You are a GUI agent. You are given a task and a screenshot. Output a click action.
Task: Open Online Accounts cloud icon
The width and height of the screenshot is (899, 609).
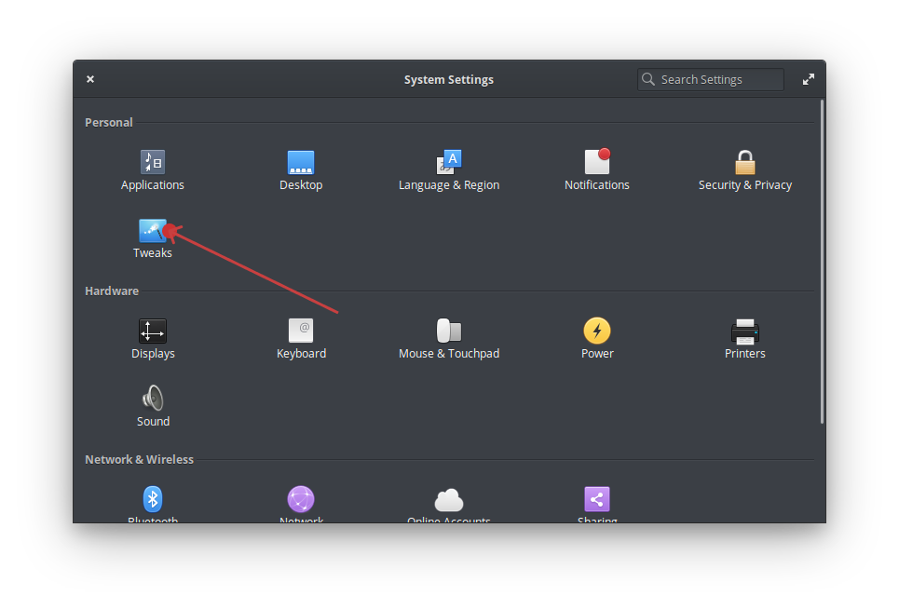tap(449, 501)
